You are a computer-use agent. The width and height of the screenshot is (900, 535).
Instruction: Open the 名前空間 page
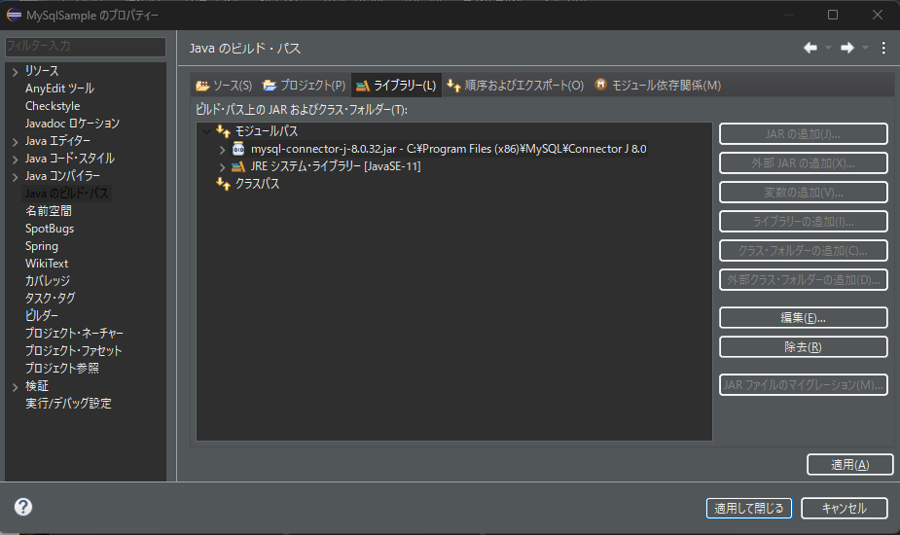(49, 211)
